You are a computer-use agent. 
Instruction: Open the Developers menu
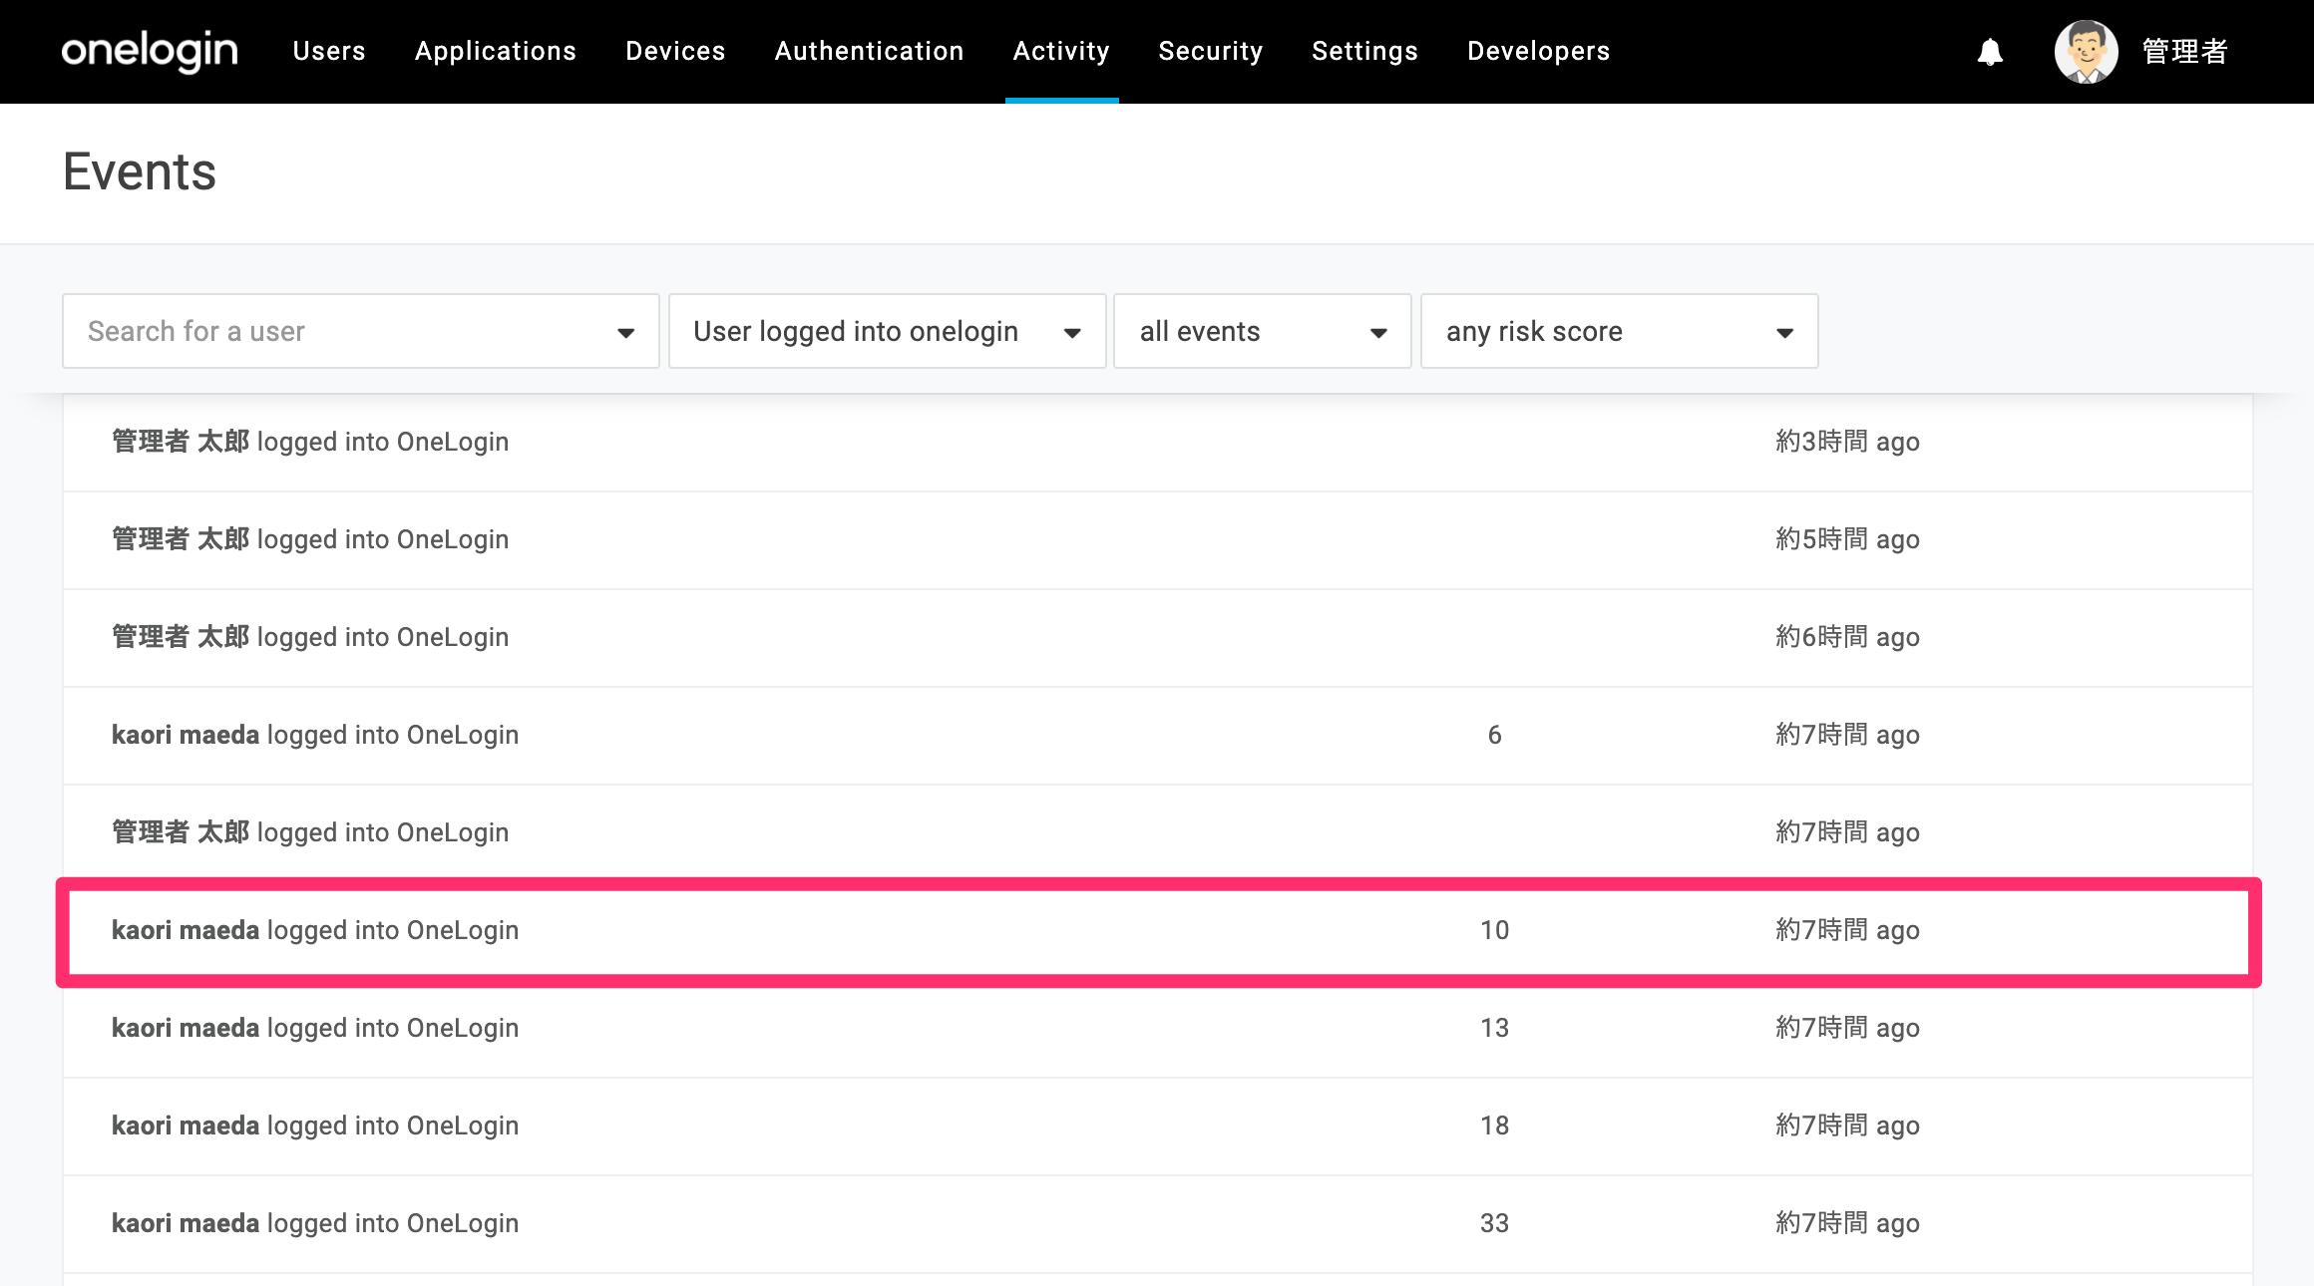(1538, 51)
